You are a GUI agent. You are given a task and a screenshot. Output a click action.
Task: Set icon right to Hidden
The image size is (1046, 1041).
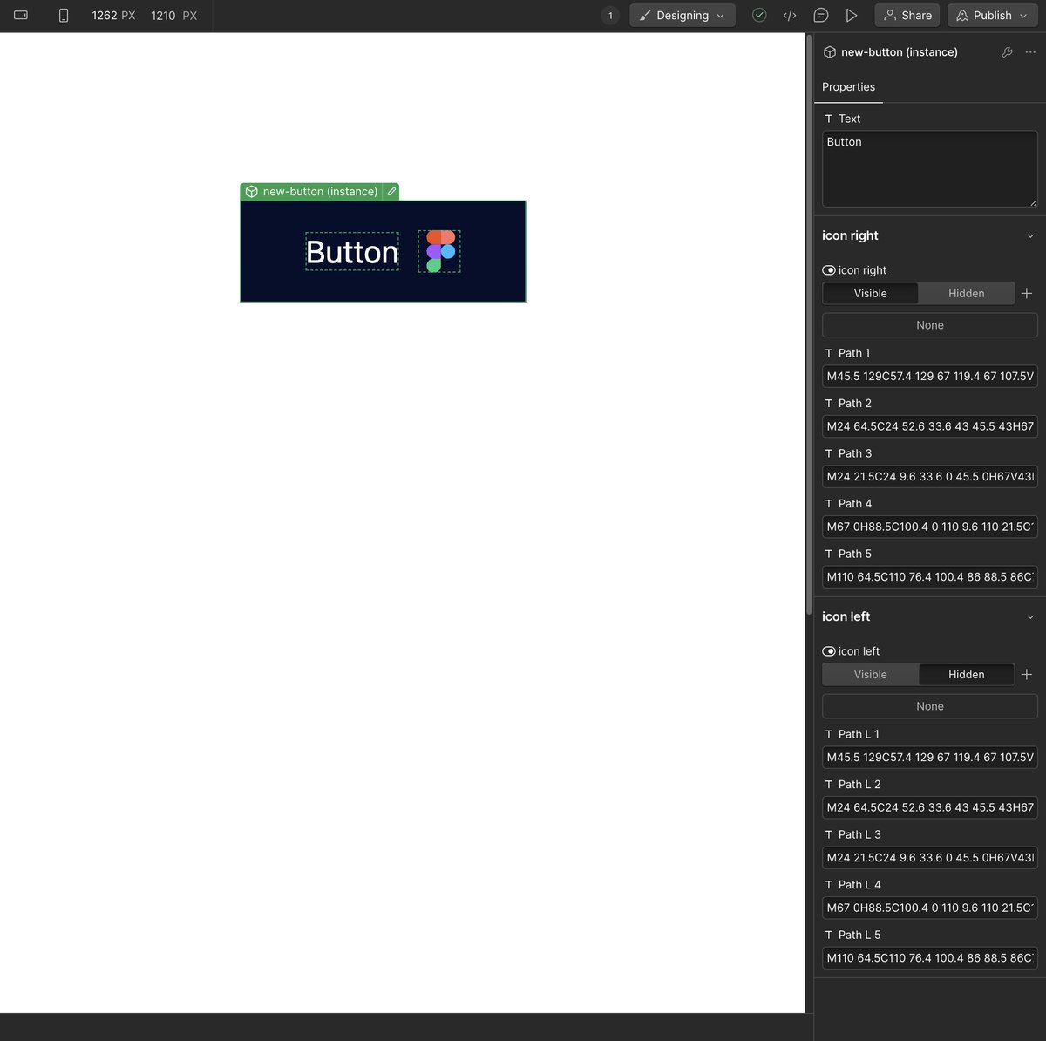[x=966, y=294]
